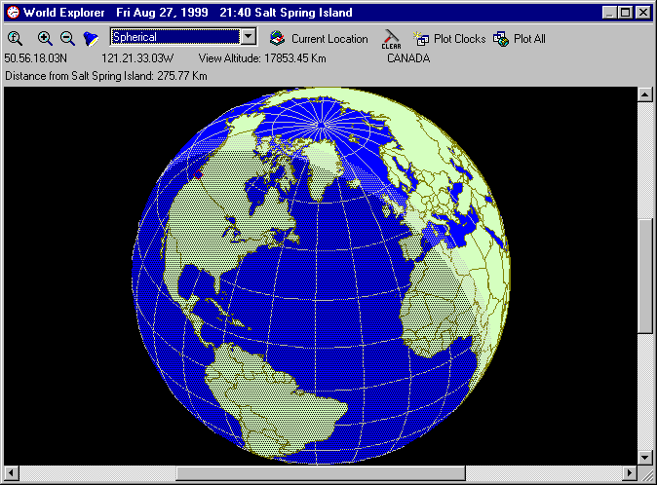The image size is (657, 485).
Task: Click vertical scrollbar down arrow
Action: [645, 458]
